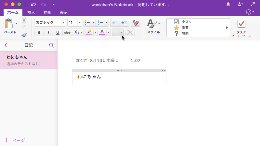Click the font name field 游ゴシック
The image size is (260, 146).
point(48,23)
